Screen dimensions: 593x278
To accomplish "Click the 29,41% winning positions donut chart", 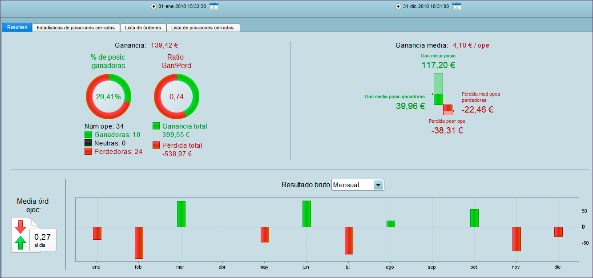I will point(109,96).
